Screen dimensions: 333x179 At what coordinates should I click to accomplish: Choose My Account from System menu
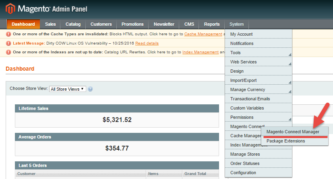pos(258,34)
